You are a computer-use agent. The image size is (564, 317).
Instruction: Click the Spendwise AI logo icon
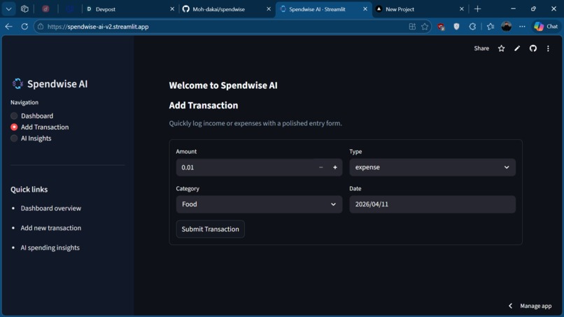[x=17, y=83]
